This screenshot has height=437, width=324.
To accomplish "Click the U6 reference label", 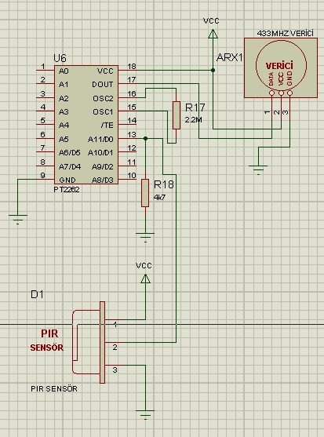I will [x=60, y=58].
